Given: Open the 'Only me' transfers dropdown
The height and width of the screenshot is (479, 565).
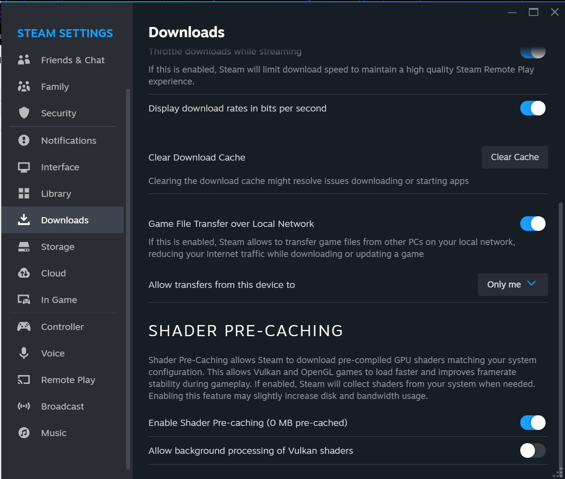Looking at the screenshot, I should pyautogui.click(x=512, y=284).
